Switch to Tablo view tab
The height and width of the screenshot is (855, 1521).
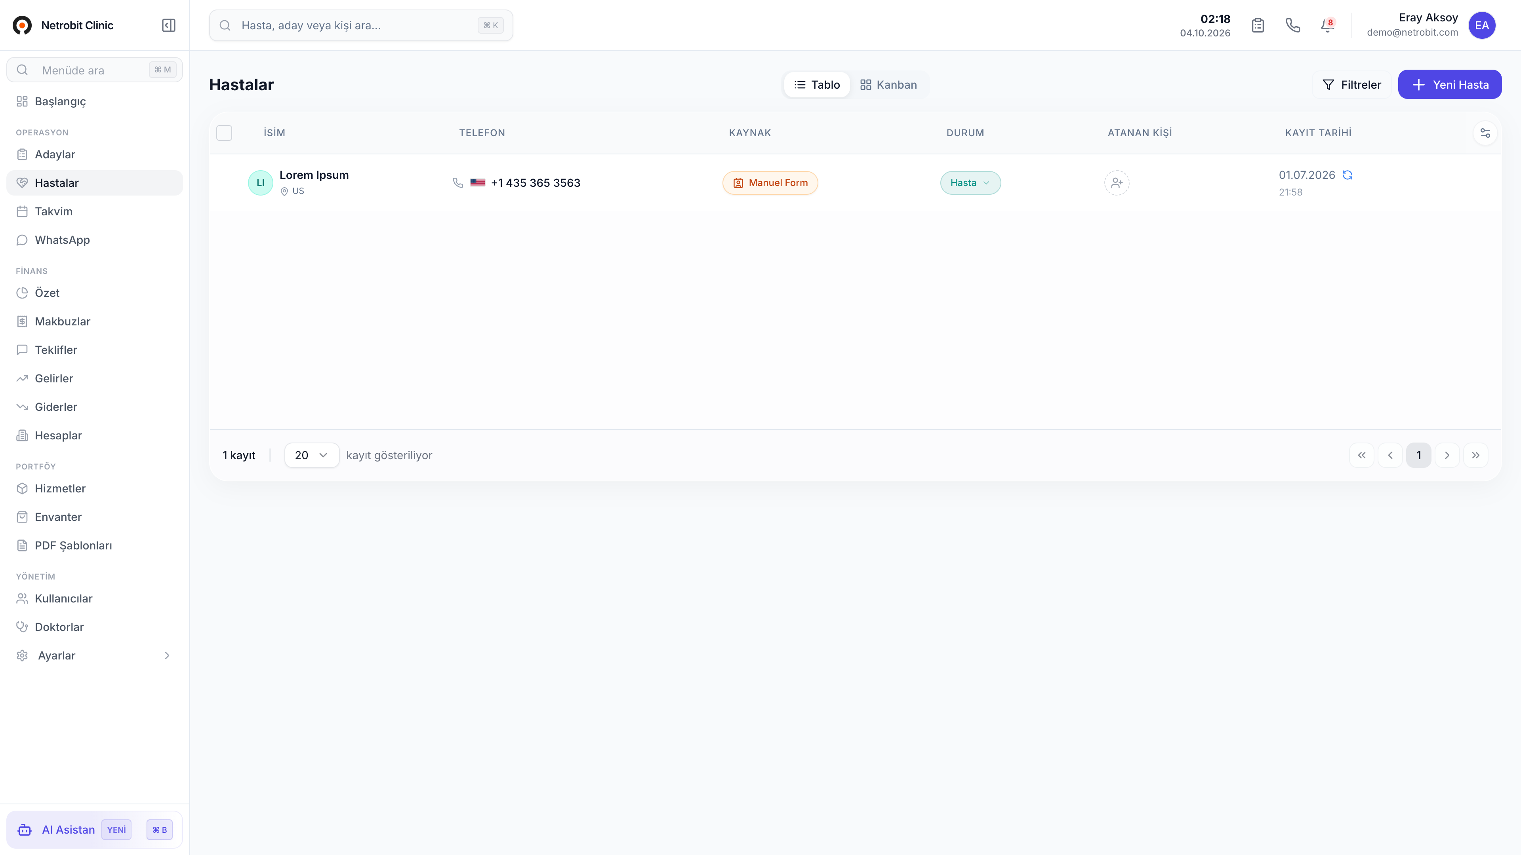tap(817, 84)
